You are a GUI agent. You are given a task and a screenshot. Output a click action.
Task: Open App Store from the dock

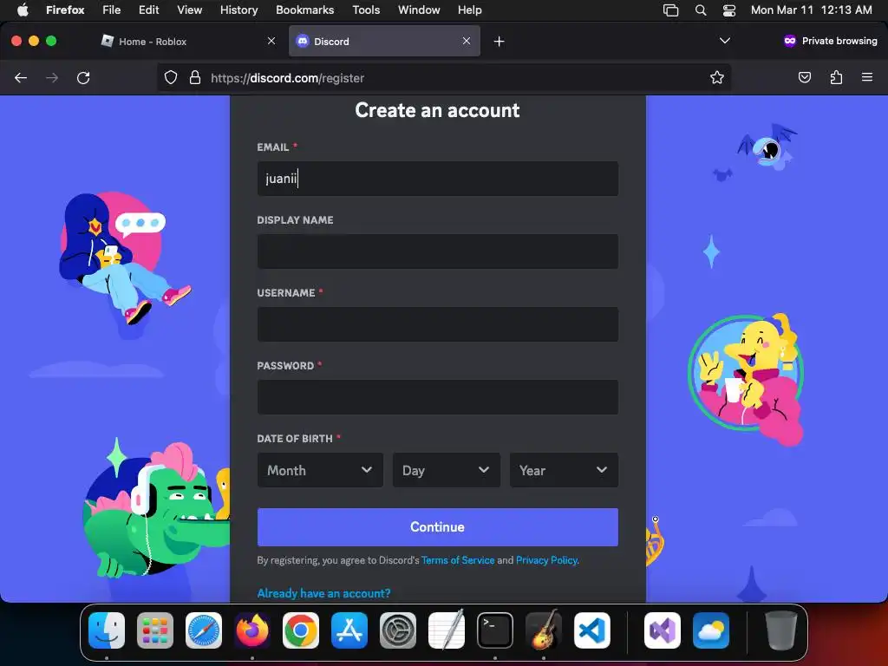[x=349, y=630]
